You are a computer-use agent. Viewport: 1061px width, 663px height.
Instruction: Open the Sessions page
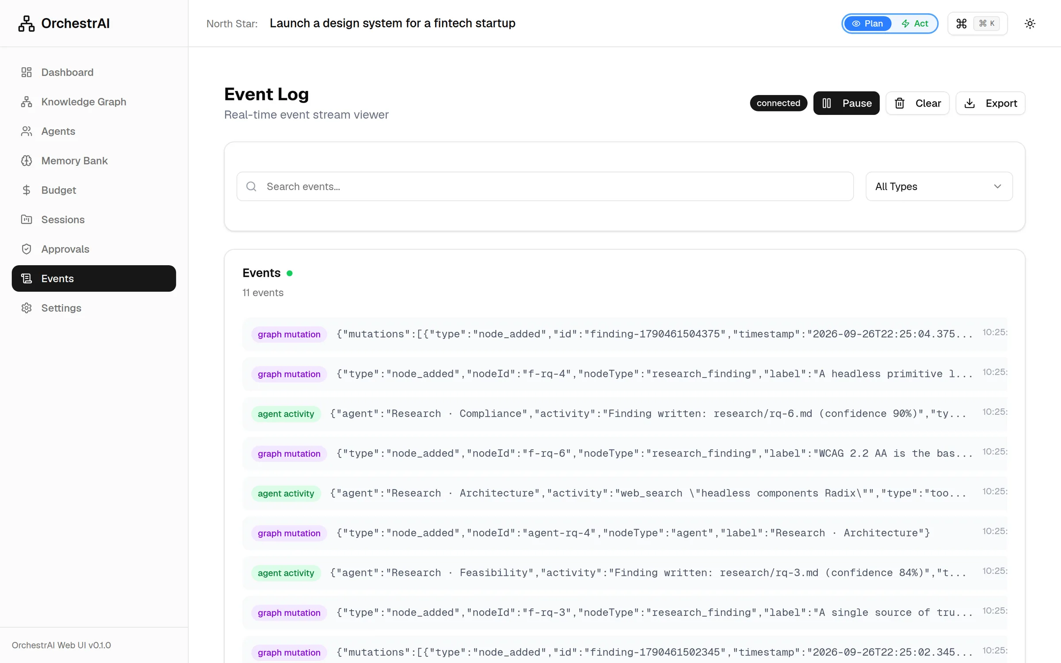point(94,220)
